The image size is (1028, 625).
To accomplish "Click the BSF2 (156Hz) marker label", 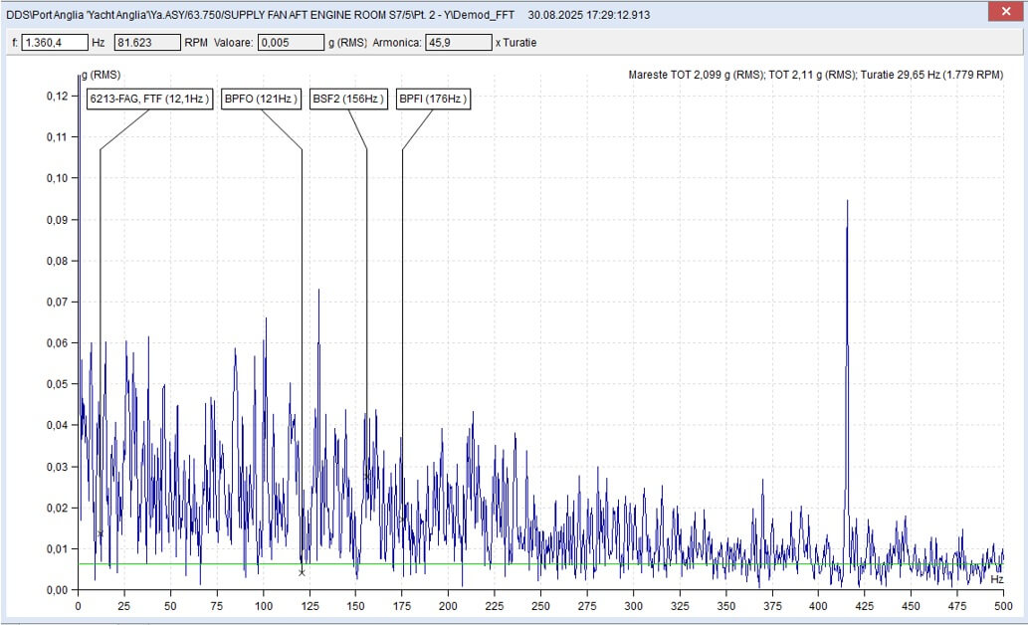I will 348,100.
